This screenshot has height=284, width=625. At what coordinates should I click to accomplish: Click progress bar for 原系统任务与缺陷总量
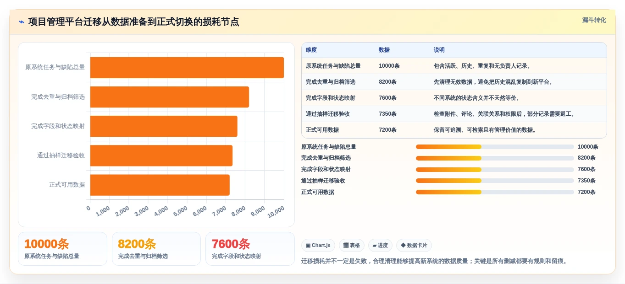click(495, 147)
